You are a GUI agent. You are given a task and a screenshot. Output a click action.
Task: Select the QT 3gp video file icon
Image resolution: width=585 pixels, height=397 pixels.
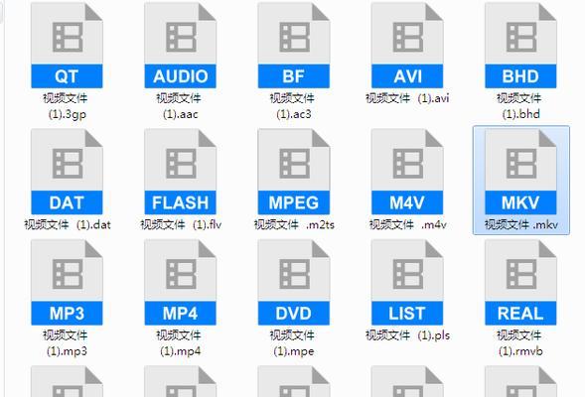point(67,46)
